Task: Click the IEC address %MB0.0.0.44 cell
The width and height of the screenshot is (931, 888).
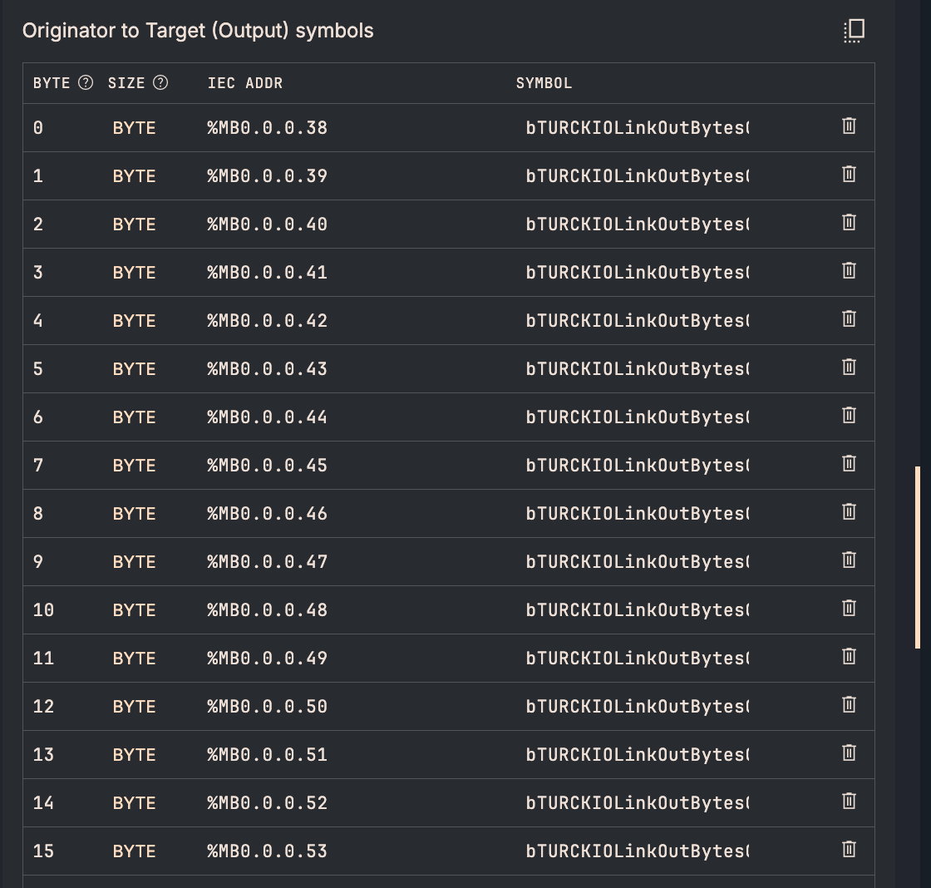Action: (x=267, y=417)
